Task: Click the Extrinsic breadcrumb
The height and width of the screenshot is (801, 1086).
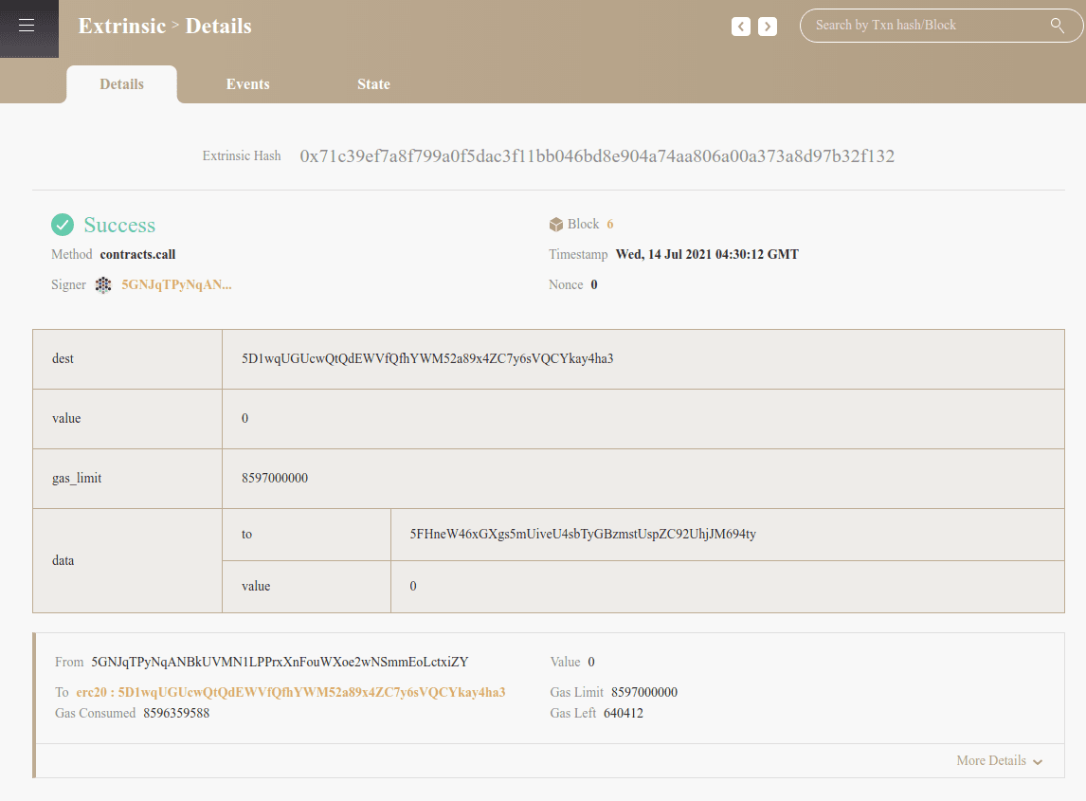Action: (x=121, y=26)
